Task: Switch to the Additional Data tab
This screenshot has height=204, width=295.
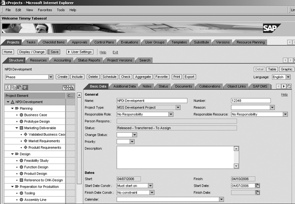Action: pyautogui.click(x=124, y=86)
